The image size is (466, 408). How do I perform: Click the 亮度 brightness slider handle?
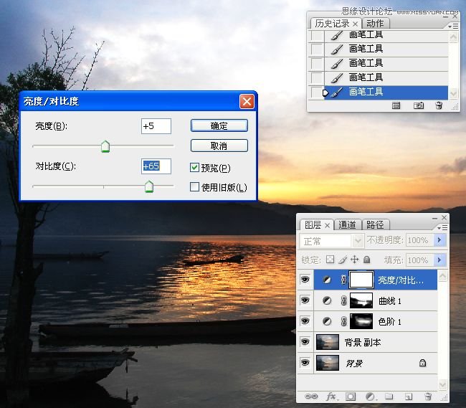[x=105, y=147]
